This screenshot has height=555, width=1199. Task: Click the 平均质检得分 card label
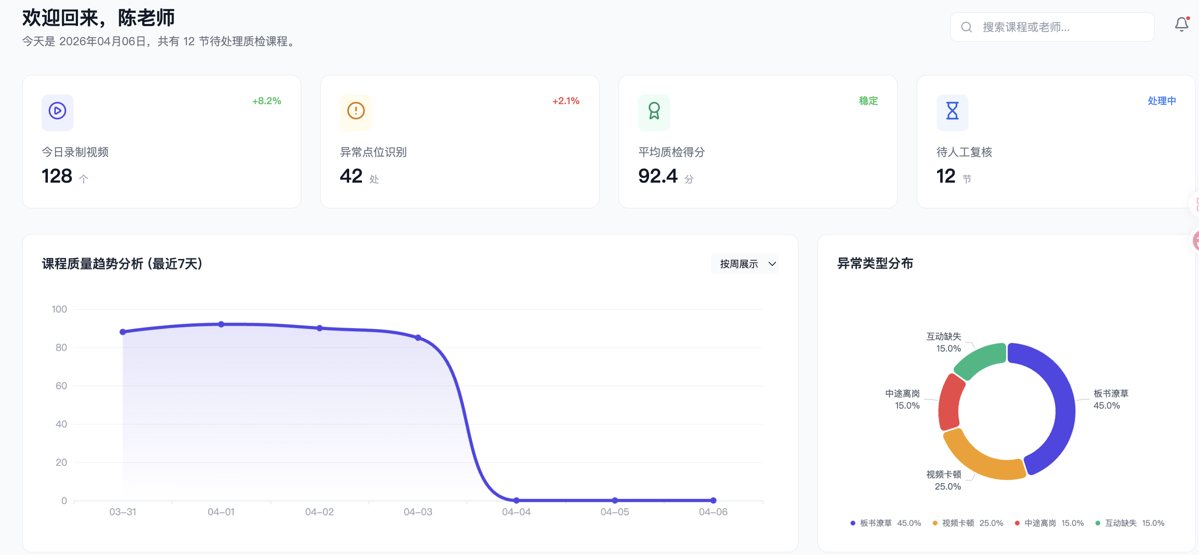click(672, 152)
